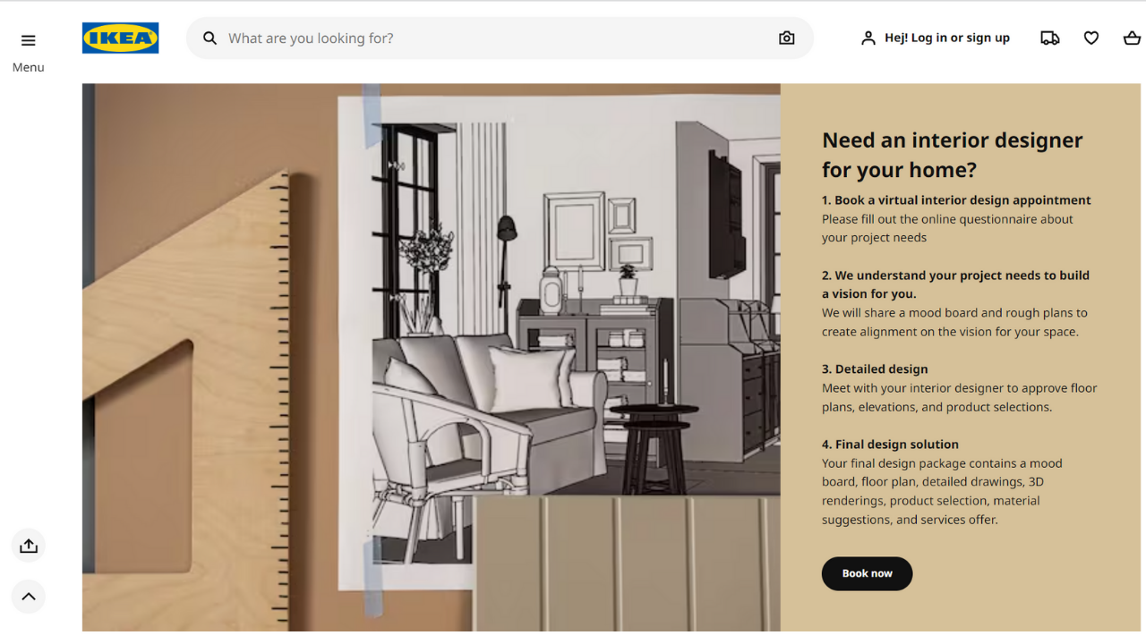Click the '4. Final design solution' heading
The image size is (1146, 644).
click(890, 445)
